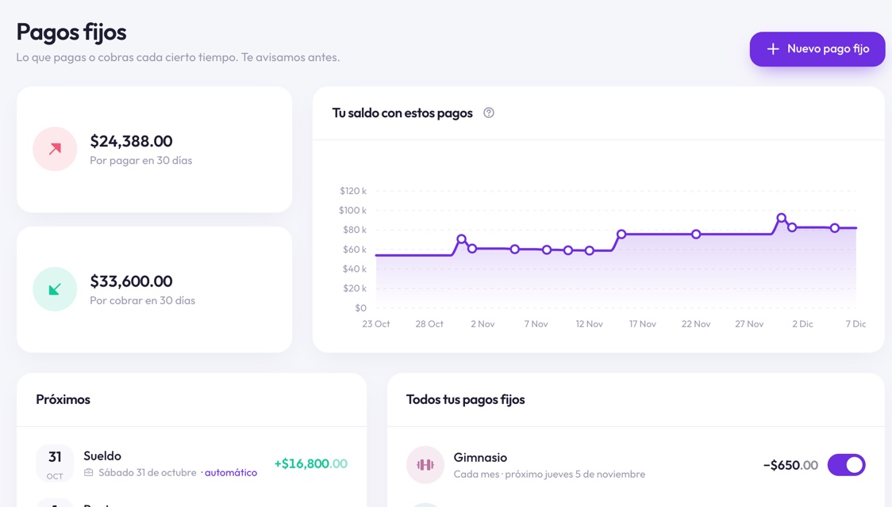
Task: Click the $24,388.00 amount
Action: pos(132,141)
